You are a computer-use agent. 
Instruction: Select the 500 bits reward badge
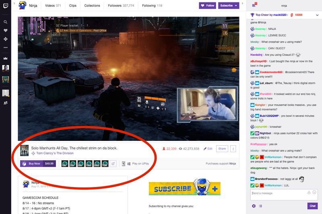pos(81,164)
